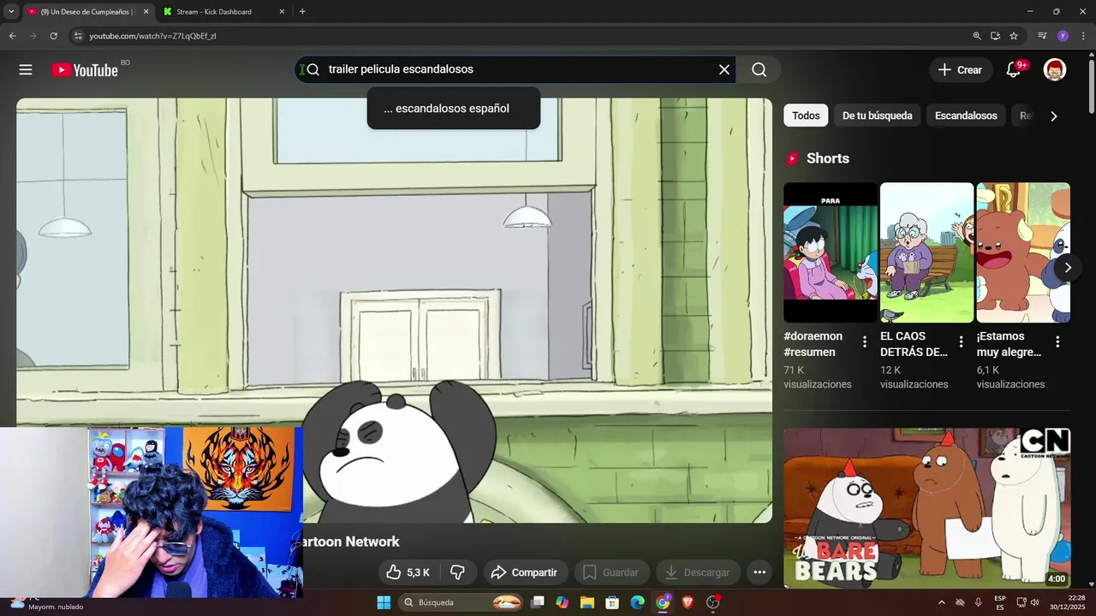Select the 'De tu búsqueda' chip

[x=877, y=115]
